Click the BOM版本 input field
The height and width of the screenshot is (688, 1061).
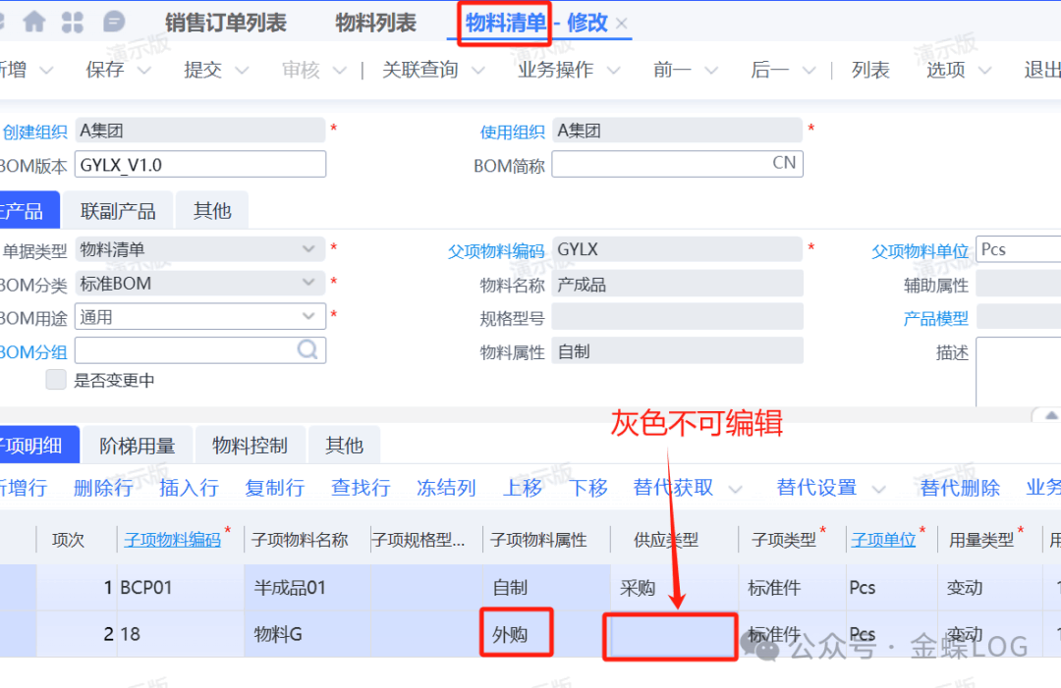pos(200,164)
